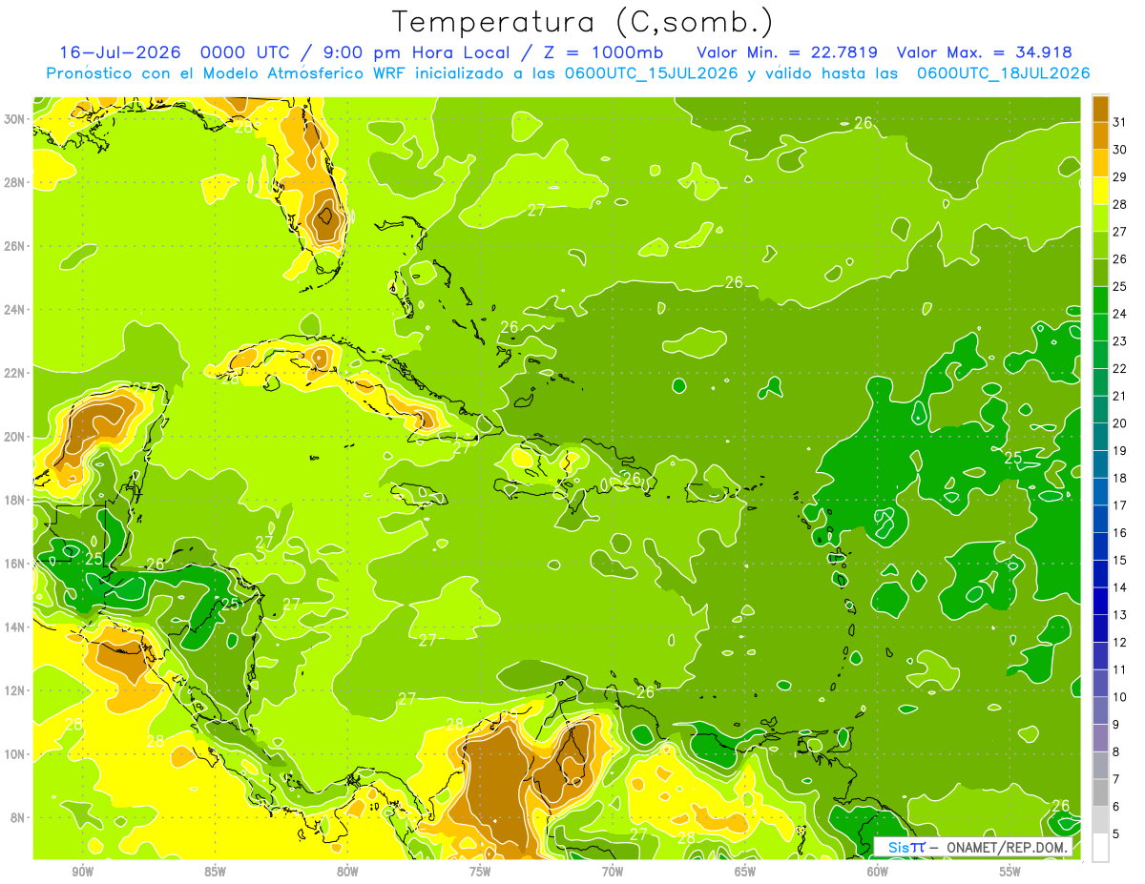The height and width of the screenshot is (884, 1145).
Task: Click the '20N' latitude label
Action: click(14, 436)
